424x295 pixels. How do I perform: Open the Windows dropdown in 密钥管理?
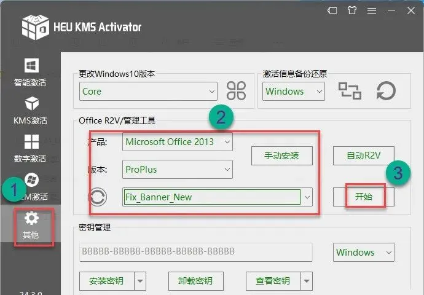coord(364,252)
